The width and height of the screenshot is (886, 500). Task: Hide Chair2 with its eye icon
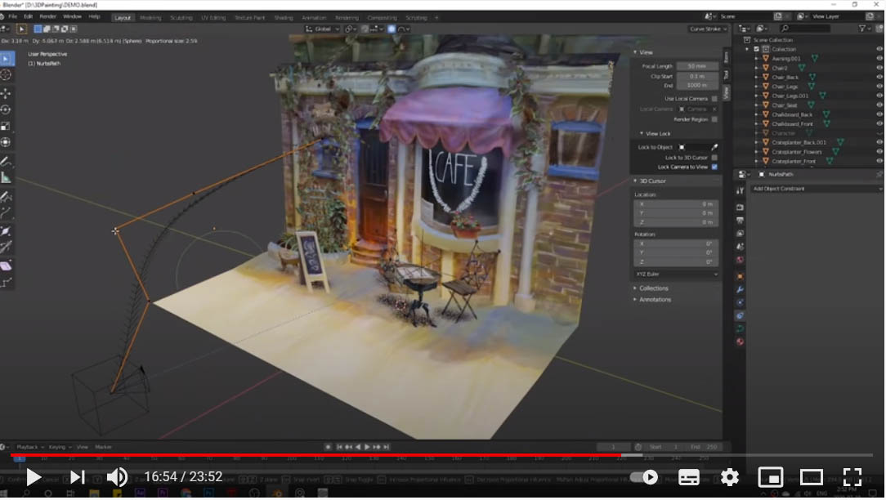(879, 68)
